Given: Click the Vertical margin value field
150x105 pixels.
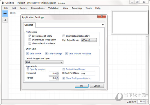Looking at the screenshot, I should click(52, 78).
